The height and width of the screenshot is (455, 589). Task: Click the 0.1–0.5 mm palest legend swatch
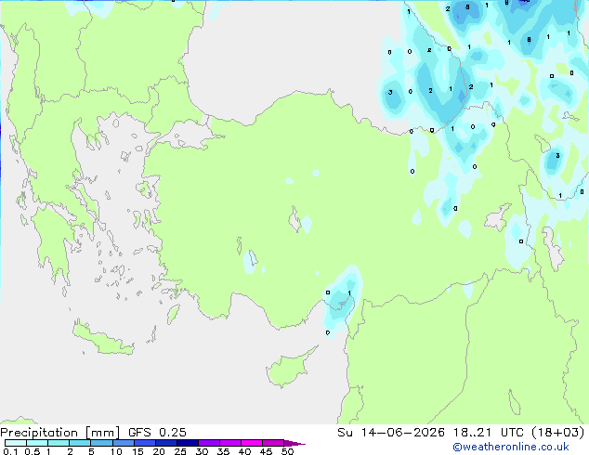[16, 443]
